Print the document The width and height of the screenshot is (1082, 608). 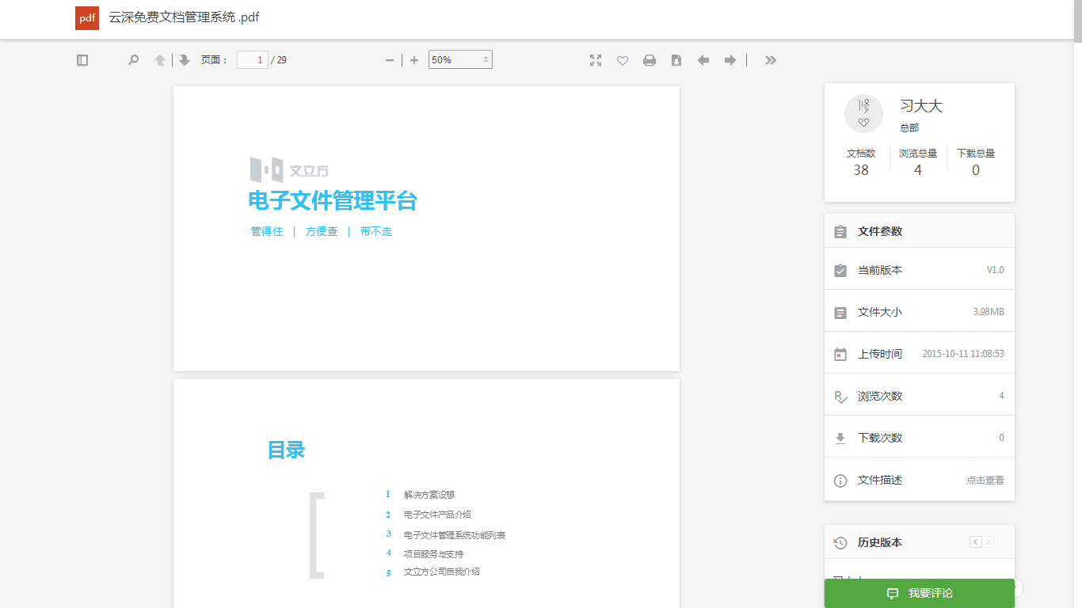click(x=650, y=60)
